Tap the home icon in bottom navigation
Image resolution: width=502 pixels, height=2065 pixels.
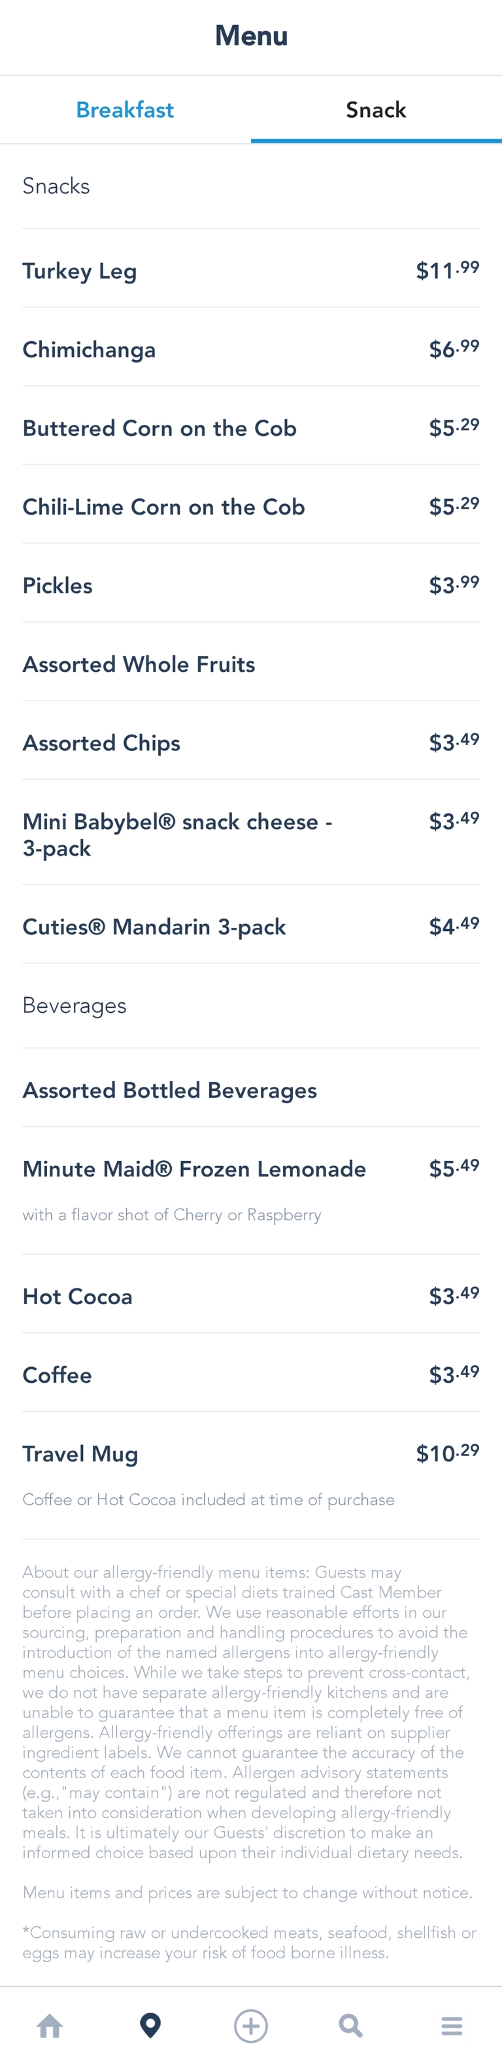tap(50, 2026)
